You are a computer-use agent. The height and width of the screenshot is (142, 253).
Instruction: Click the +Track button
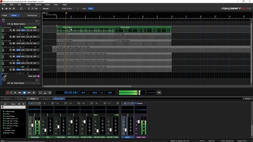[x=5, y=15]
